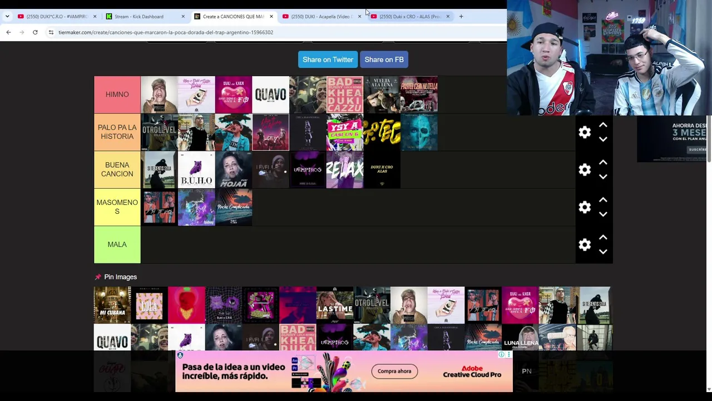Click the yellow BUENA CANCION tier label

pos(117,169)
